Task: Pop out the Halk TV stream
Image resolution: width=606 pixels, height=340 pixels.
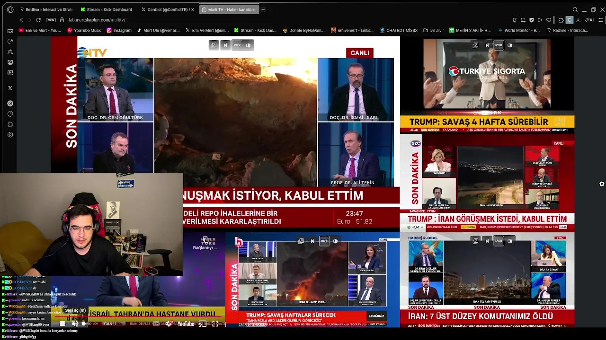Action: [x=301, y=241]
